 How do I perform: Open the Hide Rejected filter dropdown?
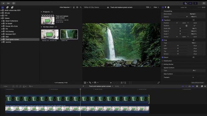(65, 7)
